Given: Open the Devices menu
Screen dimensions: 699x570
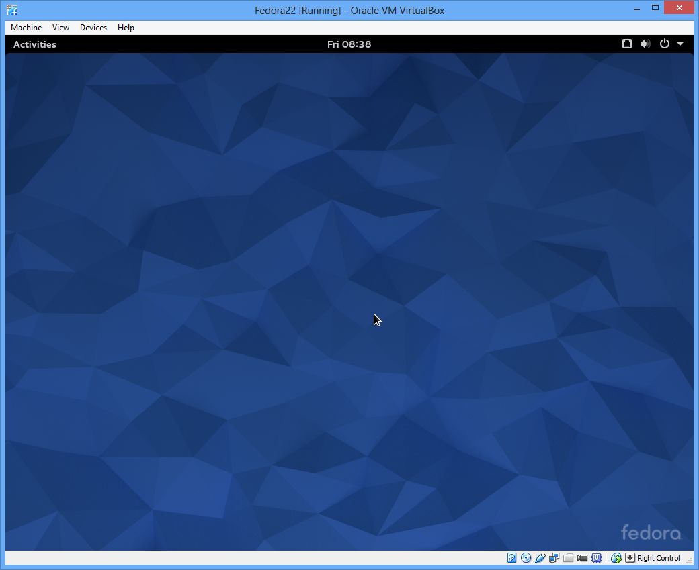Looking at the screenshot, I should (93, 27).
